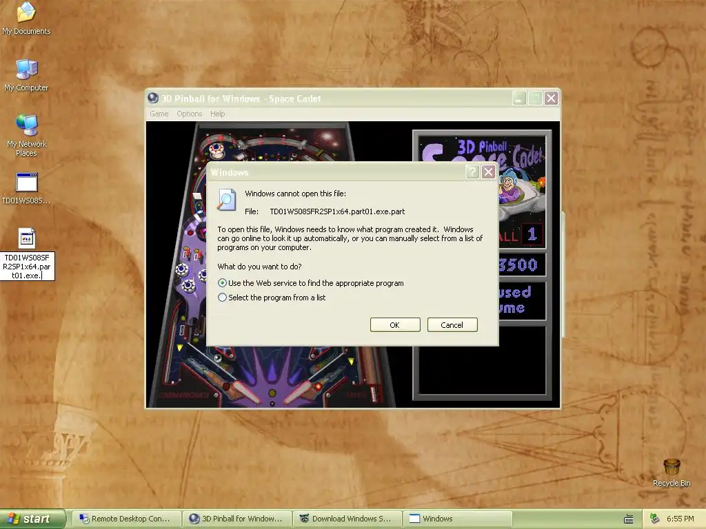Switch to 3D Pinball for Window... taskbar button
This screenshot has height=529, width=706.
[237, 519]
